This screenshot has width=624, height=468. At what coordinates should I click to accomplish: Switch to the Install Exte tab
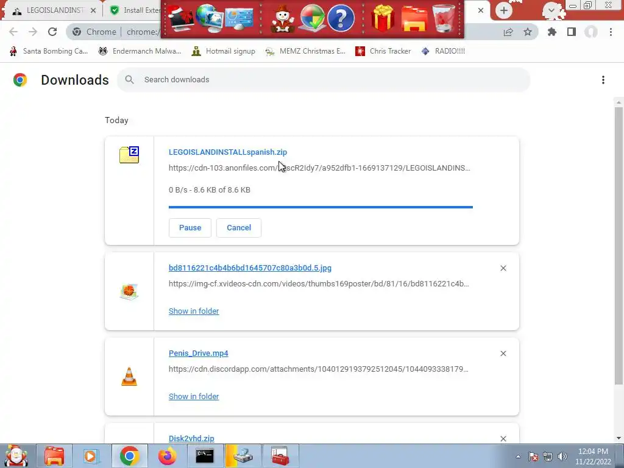point(135,10)
